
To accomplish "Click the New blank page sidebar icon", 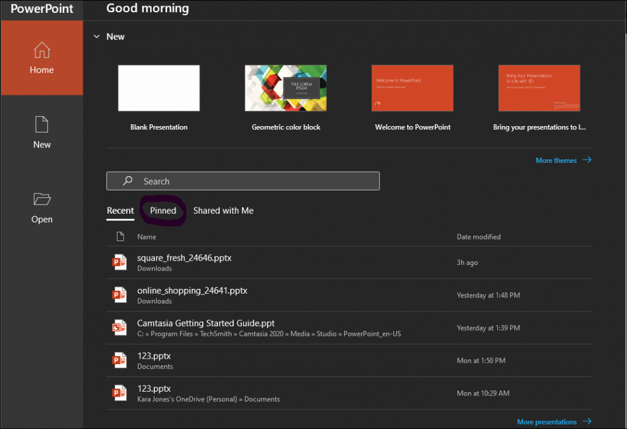I will pos(42,124).
